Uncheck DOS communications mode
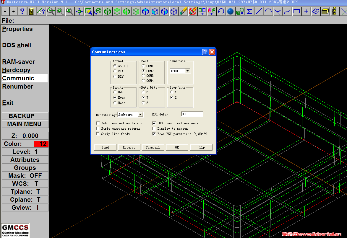This screenshot has height=238, width=347. click(154, 123)
